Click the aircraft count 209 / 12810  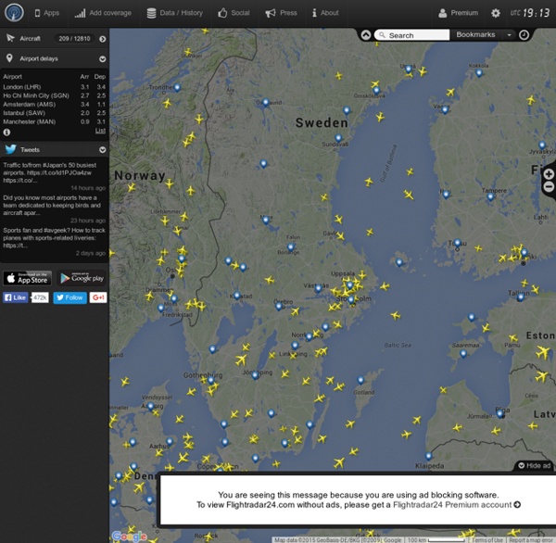point(74,39)
